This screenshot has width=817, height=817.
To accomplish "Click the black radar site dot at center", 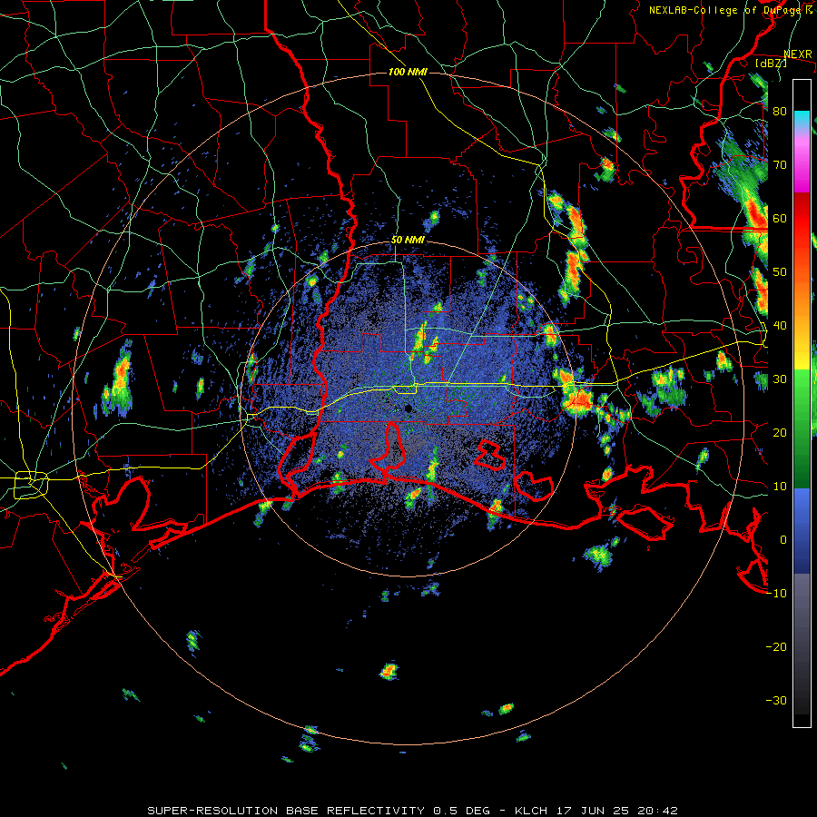I will coord(408,408).
